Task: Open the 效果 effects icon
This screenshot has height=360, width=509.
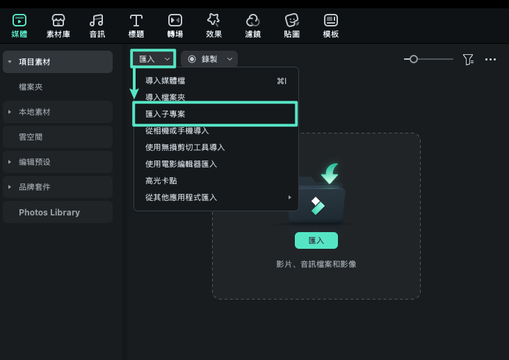Action: (x=213, y=20)
